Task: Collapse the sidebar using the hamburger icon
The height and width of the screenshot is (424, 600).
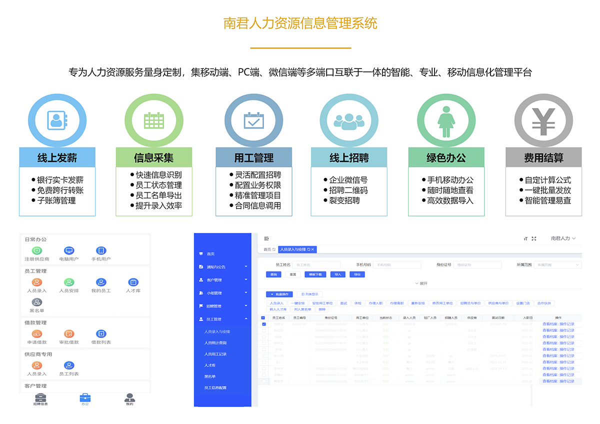Action: (266, 238)
